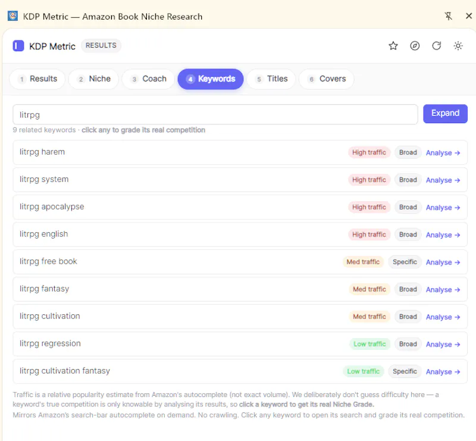Analyse the litrpg regression keyword
The height and width of the screenshot is (441, 476).
pos(443,344)
